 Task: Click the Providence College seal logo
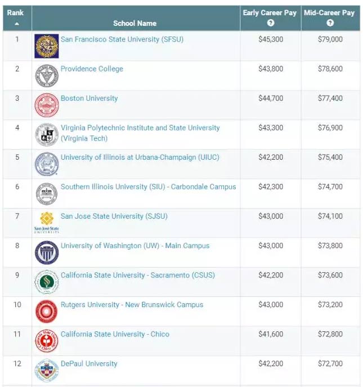pyautogui.click(x=47, y=75)
